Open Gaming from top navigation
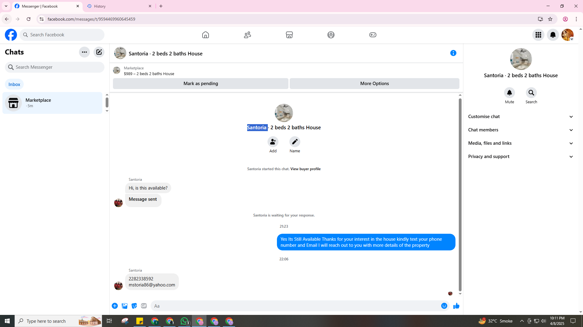The width and height of the screenshot is (583, 327). tap(373, 35)
